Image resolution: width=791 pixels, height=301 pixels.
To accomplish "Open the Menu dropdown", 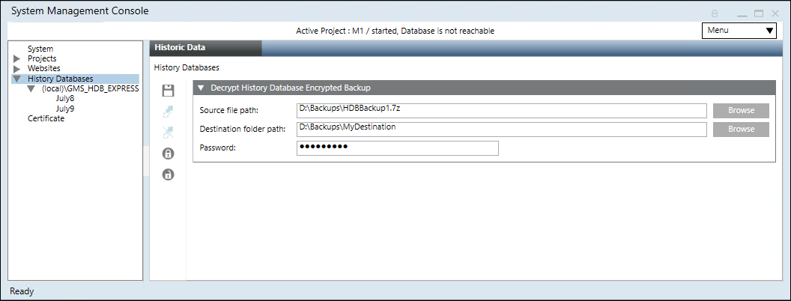I will tap(739, 31).
